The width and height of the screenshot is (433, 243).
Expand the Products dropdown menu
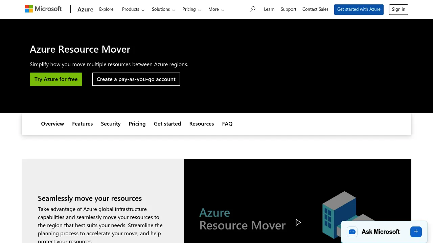coord(133,9)
